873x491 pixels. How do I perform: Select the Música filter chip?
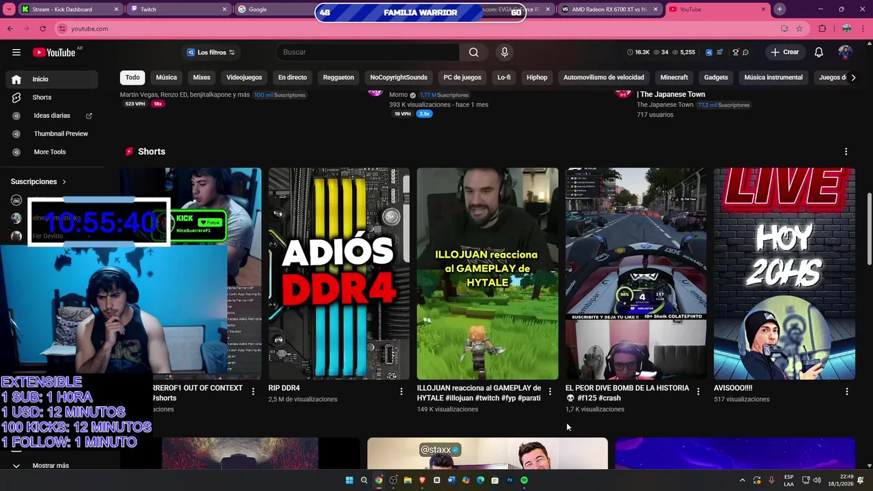click(x=166, y=78)
